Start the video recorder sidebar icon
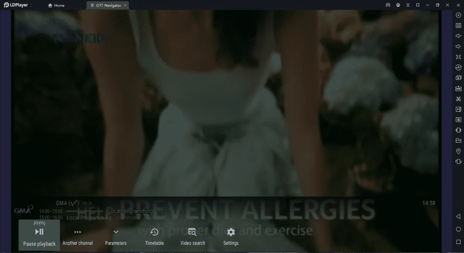This screenshot has width=464, height=253. click(x=458, y=109)
